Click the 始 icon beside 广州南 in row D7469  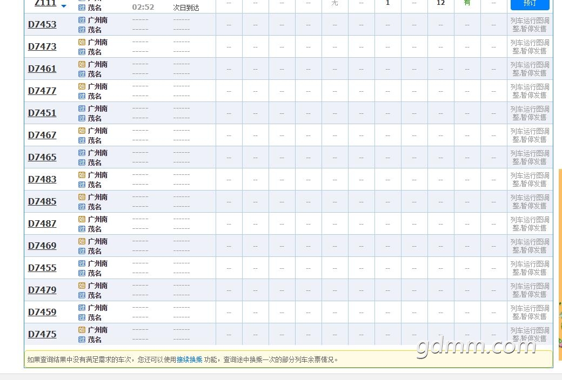[x=82, y=241]
